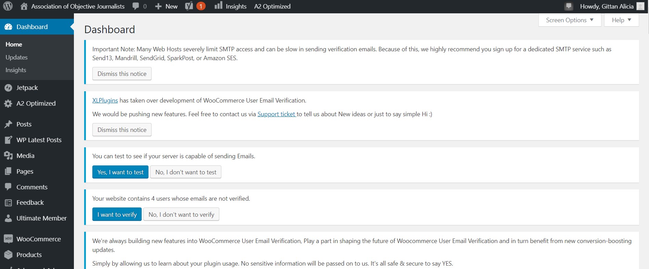This screenshot has width=649, height=269.
Task: Click the Dashboard gauge icon in sidebar
Action: 9,27
